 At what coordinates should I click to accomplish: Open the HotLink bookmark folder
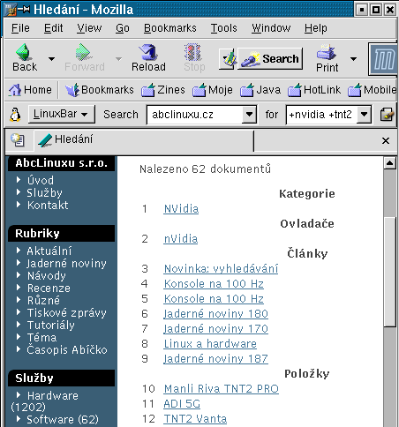[314, 90]
